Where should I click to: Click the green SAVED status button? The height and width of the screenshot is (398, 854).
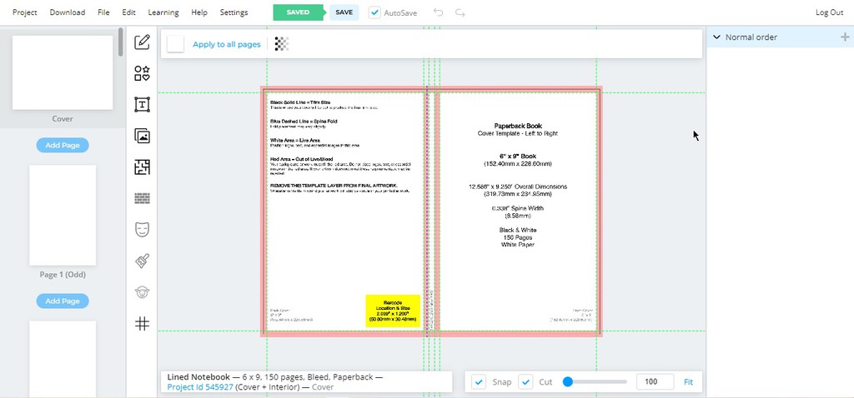click(298, 12)
